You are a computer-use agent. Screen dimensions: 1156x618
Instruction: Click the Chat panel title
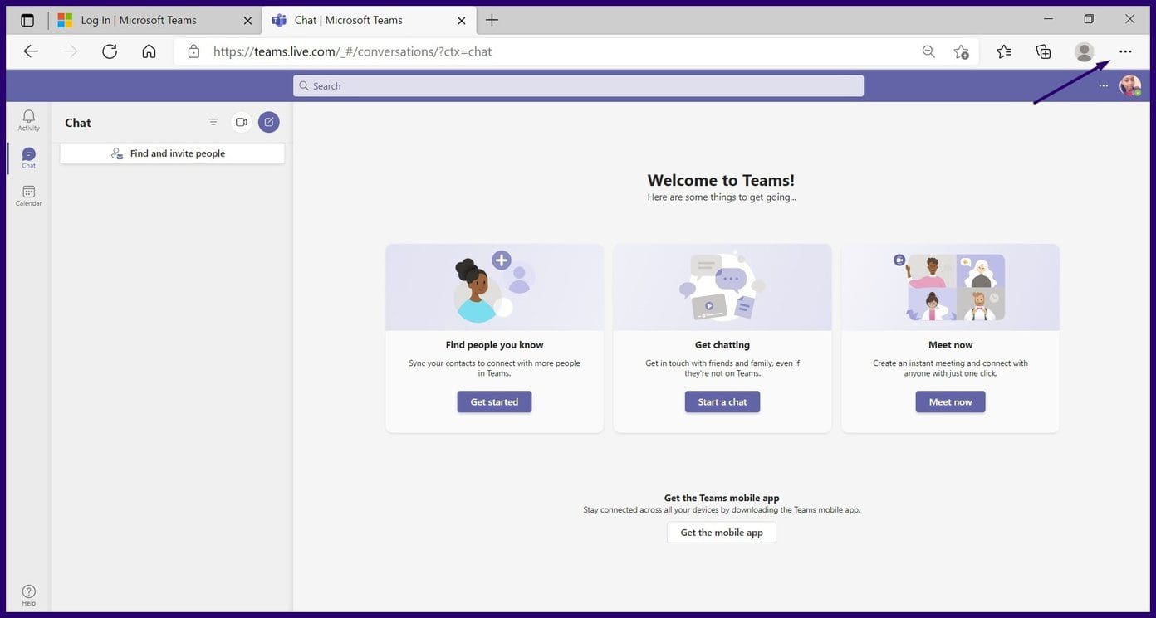coord(78,123)
